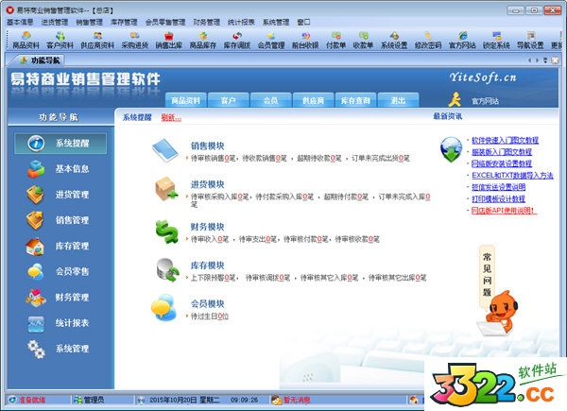Open the red 网店版API使用说明 link
Viewport: 567px width, 411px height.
(x=504, y=211)
